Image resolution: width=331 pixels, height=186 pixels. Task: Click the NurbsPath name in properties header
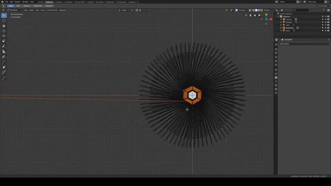(288, 40)
